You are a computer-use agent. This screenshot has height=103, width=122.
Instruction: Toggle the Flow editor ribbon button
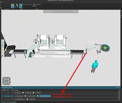[x=21, y=6]
